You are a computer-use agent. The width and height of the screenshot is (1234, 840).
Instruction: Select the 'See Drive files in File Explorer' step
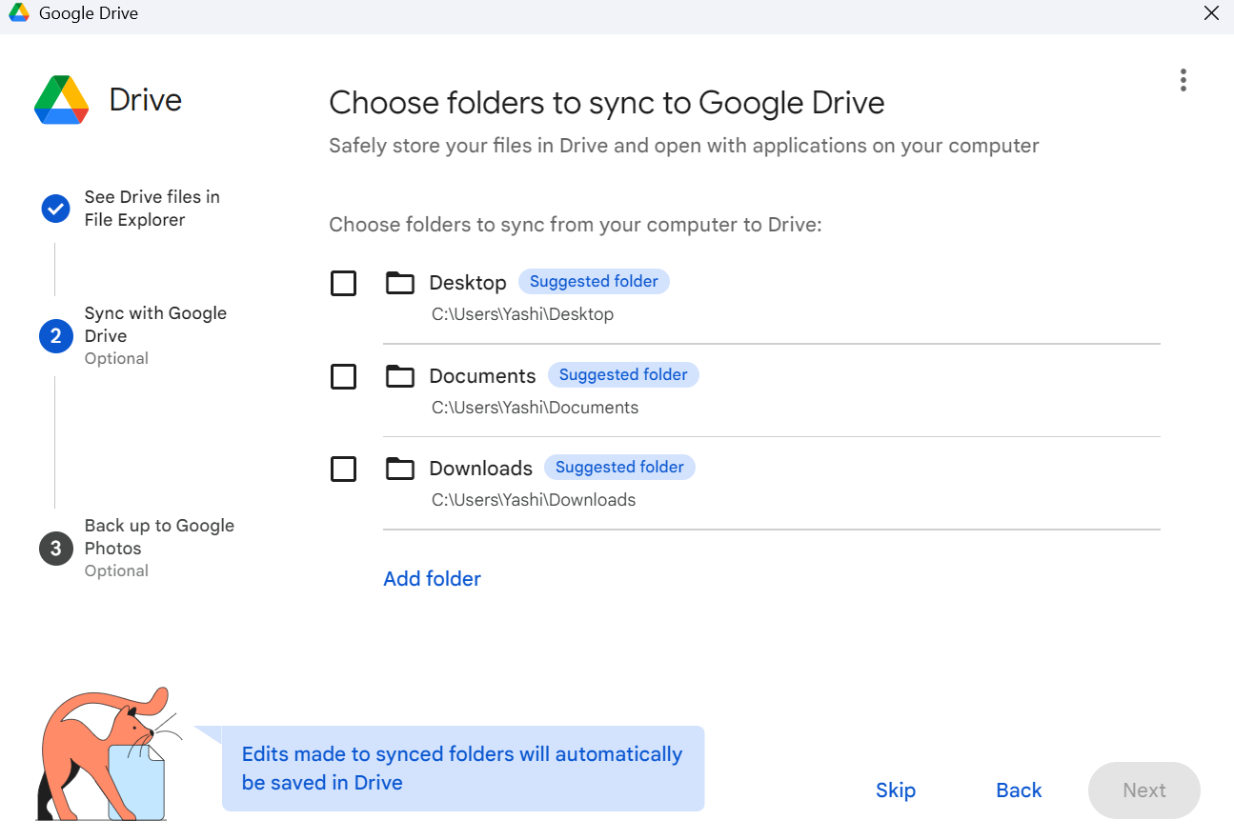[152, 209]
